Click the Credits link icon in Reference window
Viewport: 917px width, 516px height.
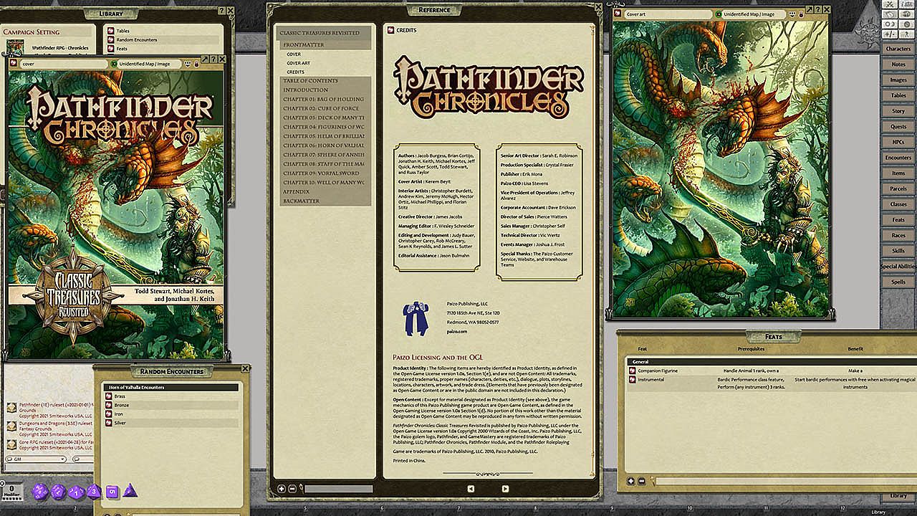(390, 30)
